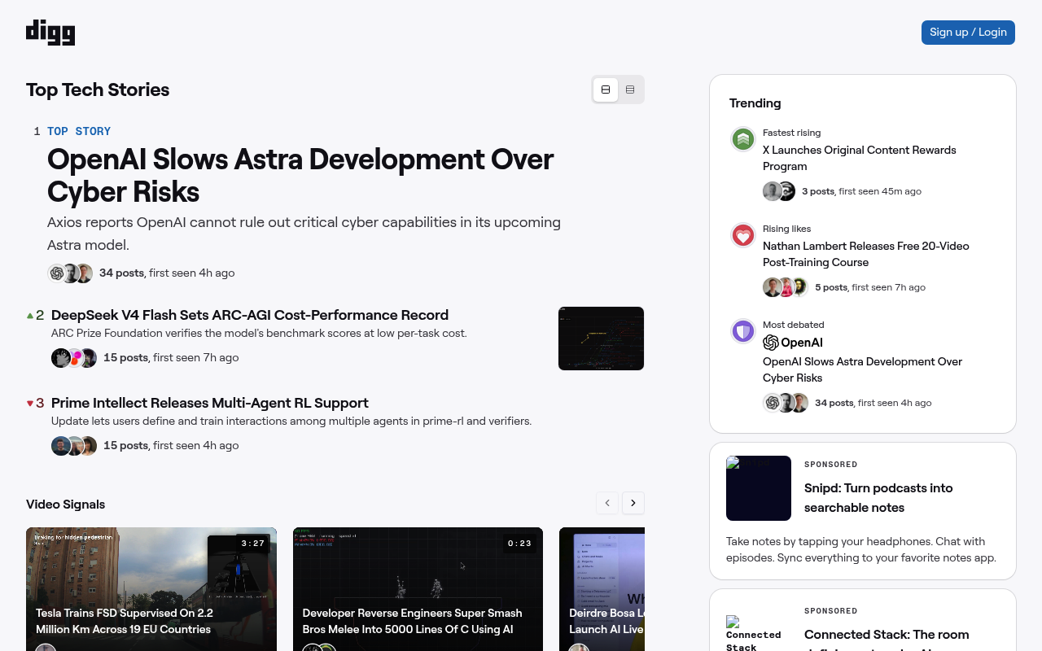Click the 'Most debated' label

point(794,325)
